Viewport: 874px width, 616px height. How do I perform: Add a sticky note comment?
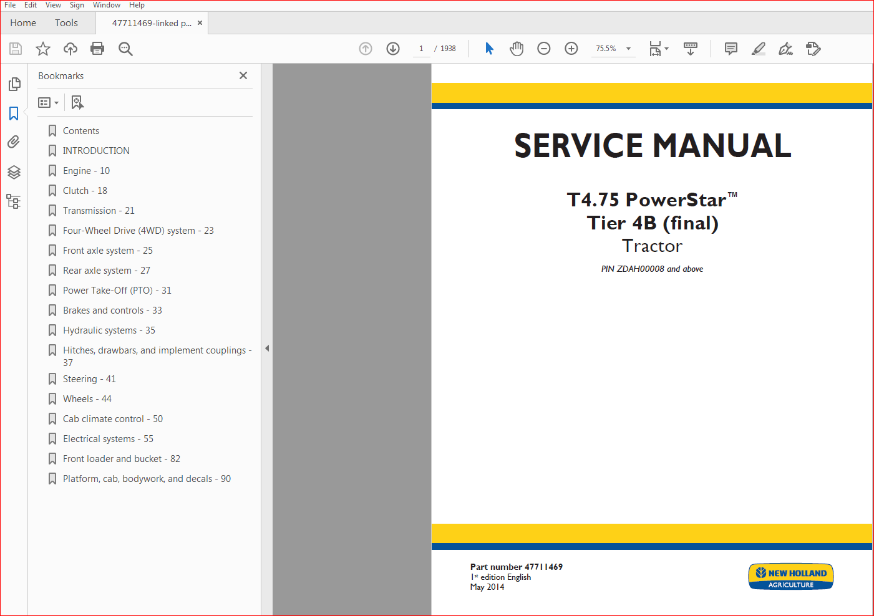tap(731, 49)
